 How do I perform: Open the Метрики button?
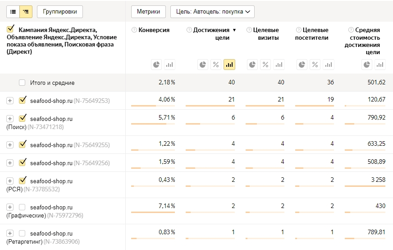[148, 11]
